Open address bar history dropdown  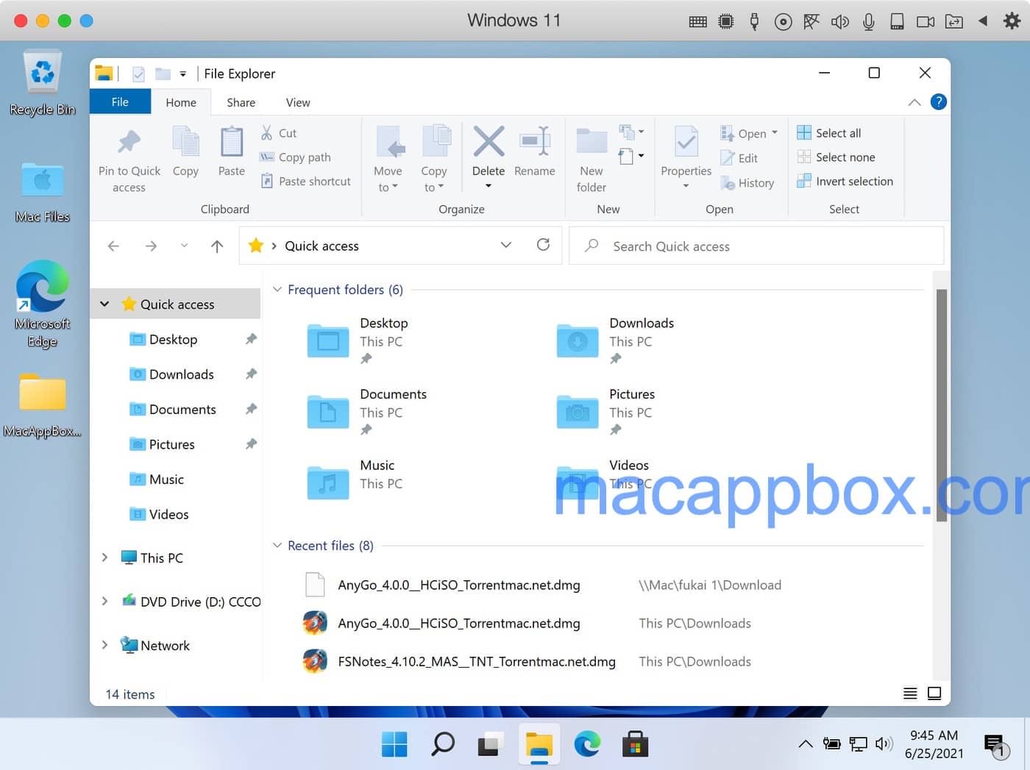506,245
